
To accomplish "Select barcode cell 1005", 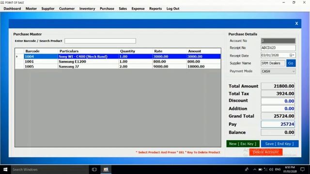I will (x=41, y=67).
